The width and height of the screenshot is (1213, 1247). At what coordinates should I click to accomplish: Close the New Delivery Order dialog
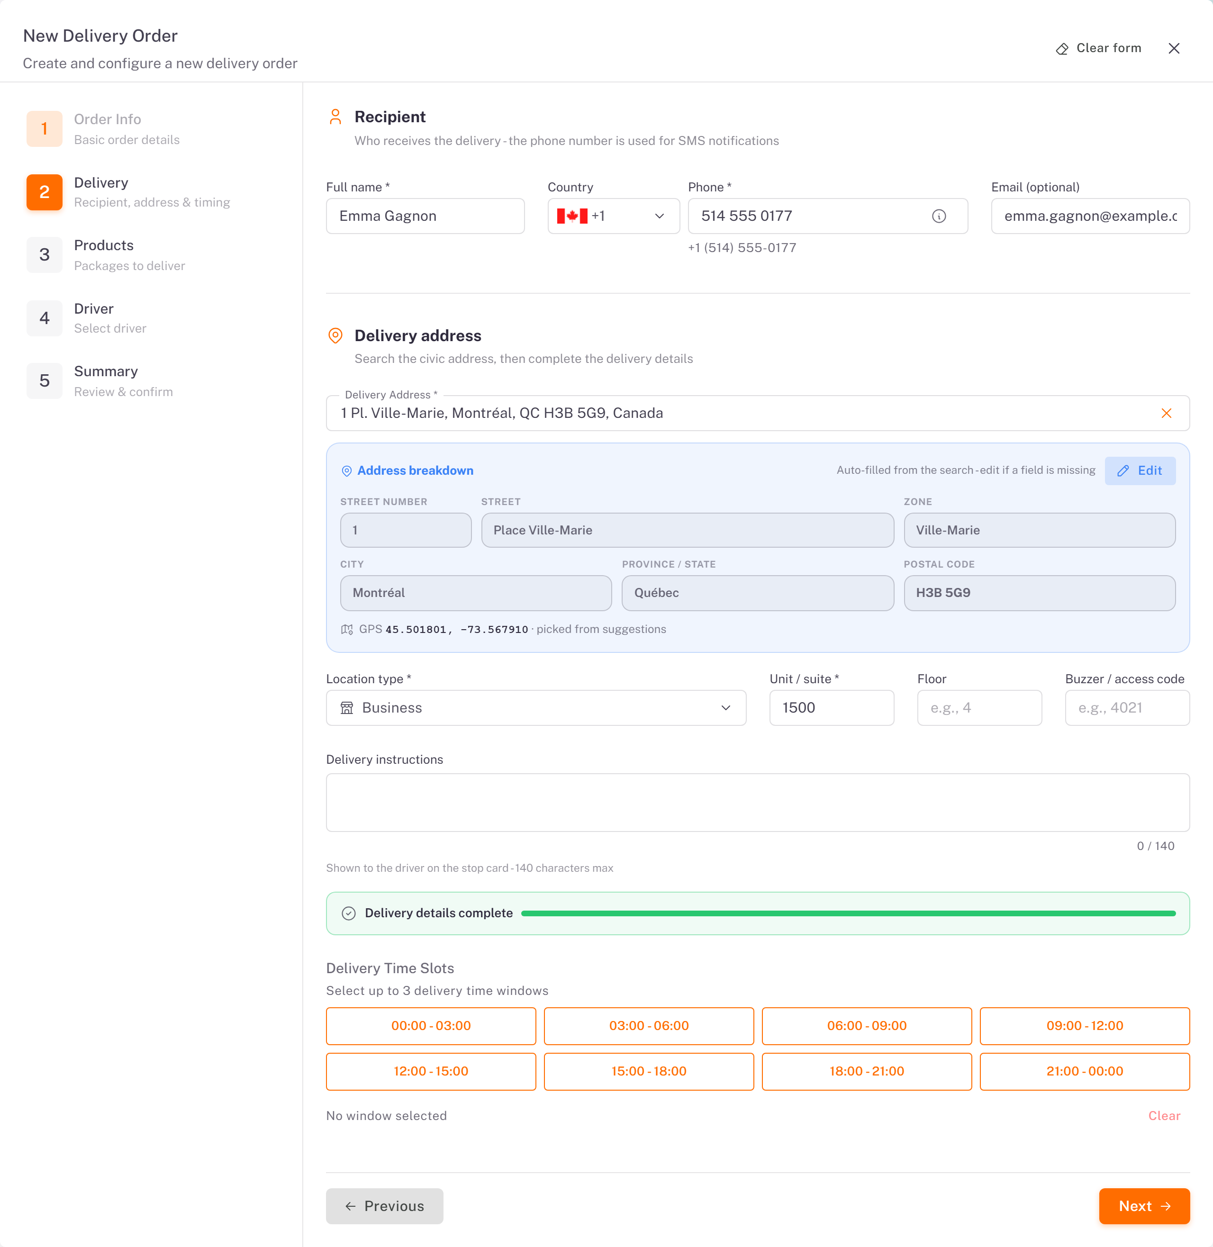pyautogui.click(x=1174, y=48)
